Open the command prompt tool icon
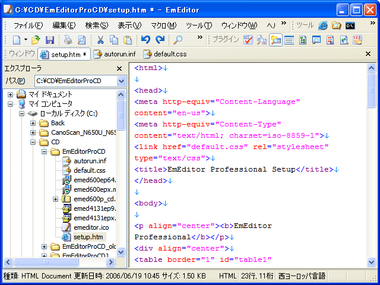This screenshot has width=380, height=285. (350, 26)
